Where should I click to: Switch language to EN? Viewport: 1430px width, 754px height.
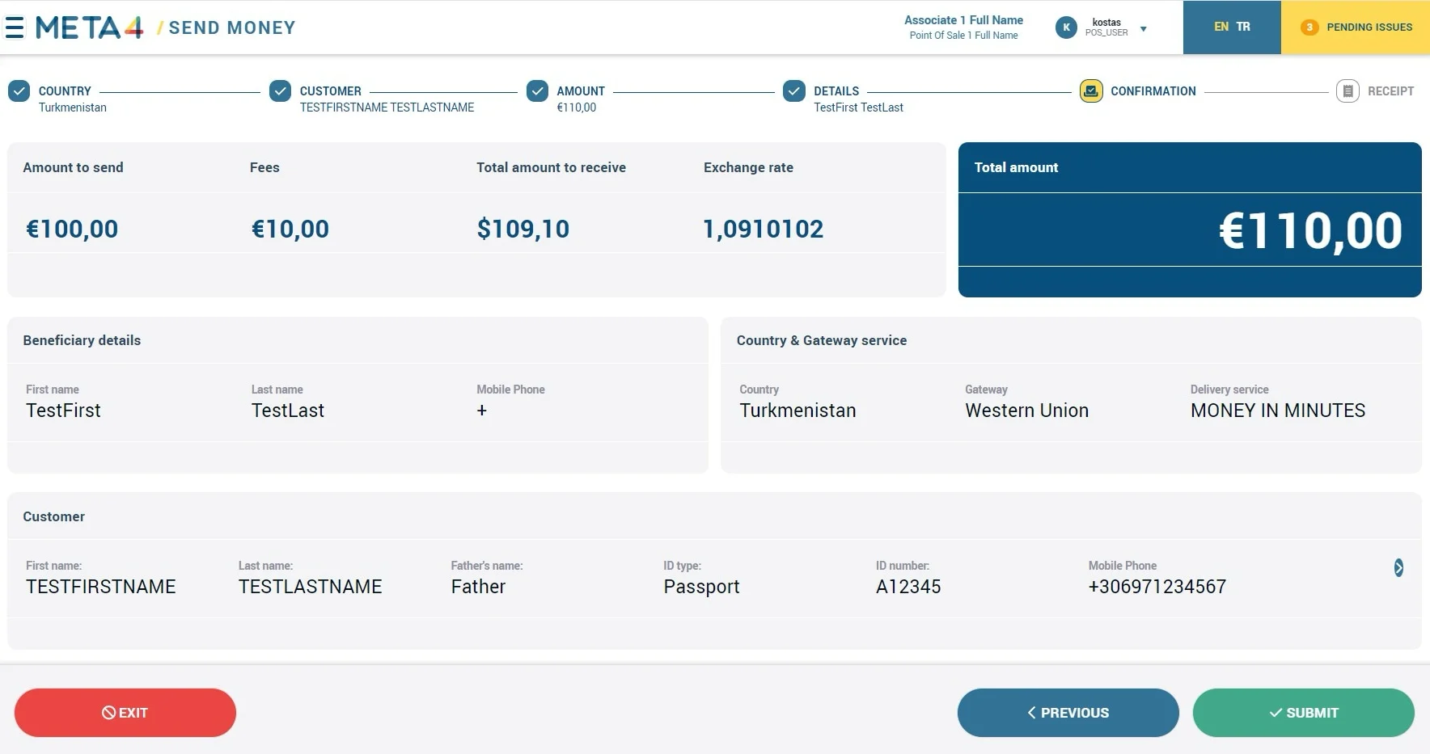[x=1221, y=27]
